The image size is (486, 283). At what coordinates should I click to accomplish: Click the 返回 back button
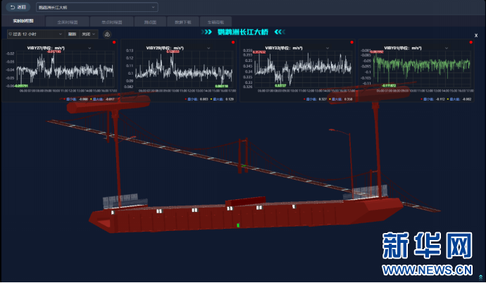18,7
